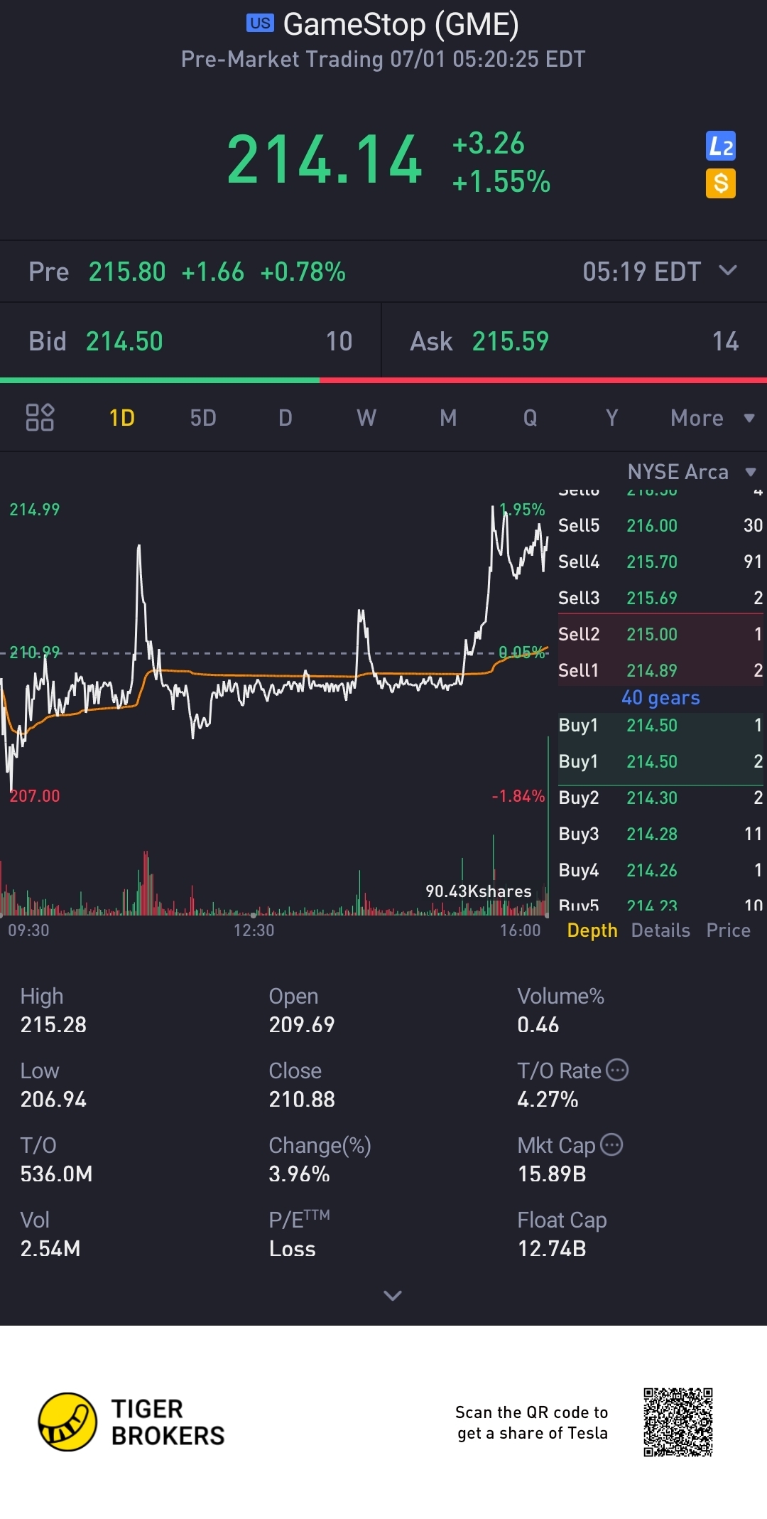Open the Price tab
Screen dimensions: 767x1519
(x=729, y=930)
